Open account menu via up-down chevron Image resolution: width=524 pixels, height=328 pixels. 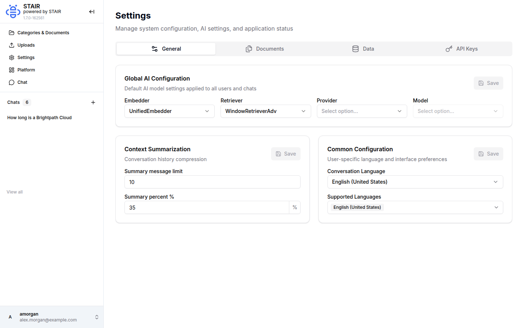[x=97, y=317]
